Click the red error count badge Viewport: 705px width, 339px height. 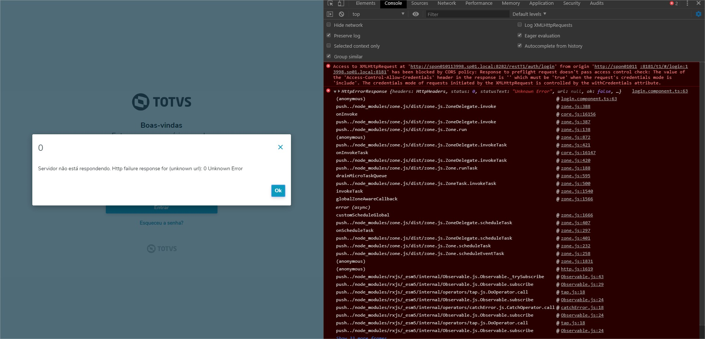coord(674,3)
